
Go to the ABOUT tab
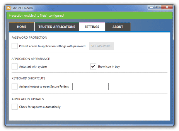(118, 27)
